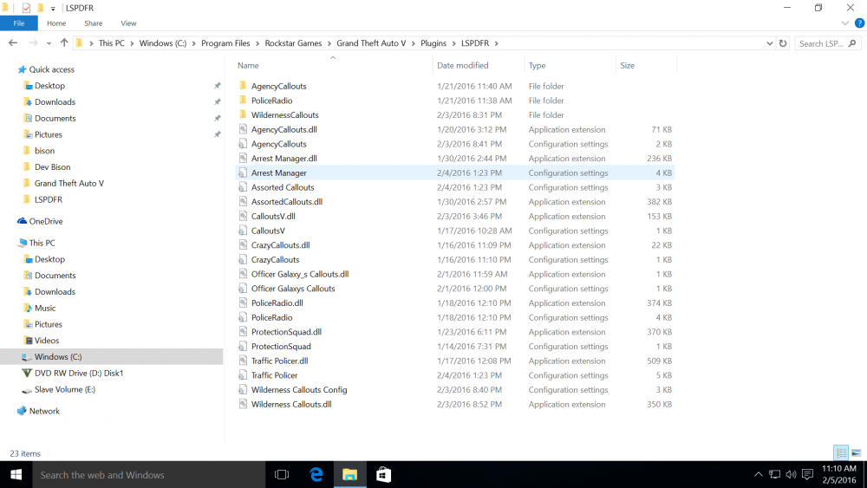Select the Wilderness Callouts.dll file icon
The height and width of the screenshot is (488, 867).
tap(243, 404)
